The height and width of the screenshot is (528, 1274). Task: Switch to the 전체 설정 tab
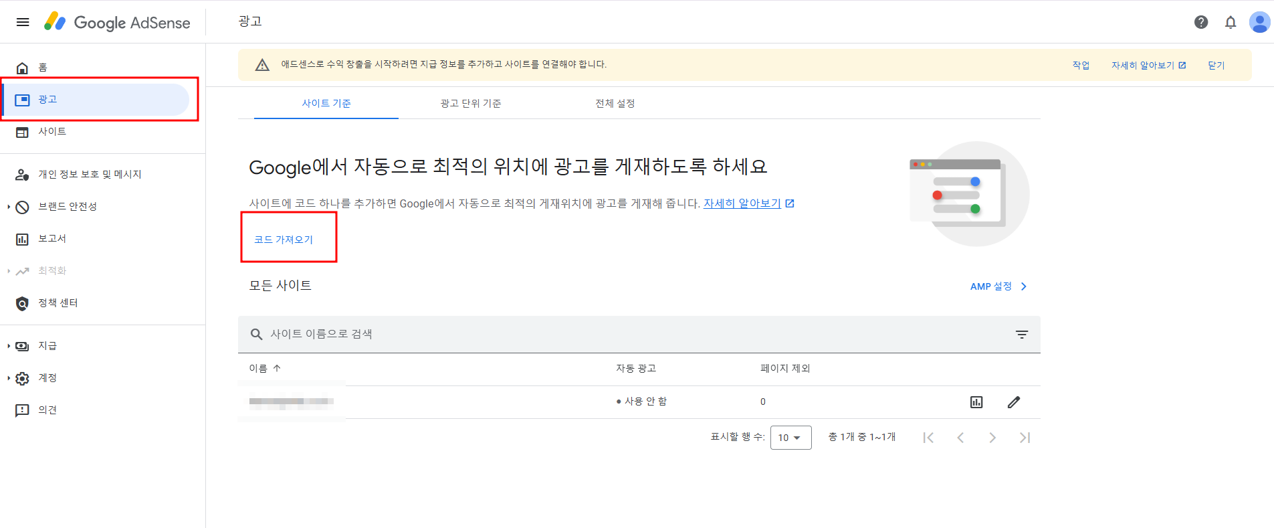(615, 103)
